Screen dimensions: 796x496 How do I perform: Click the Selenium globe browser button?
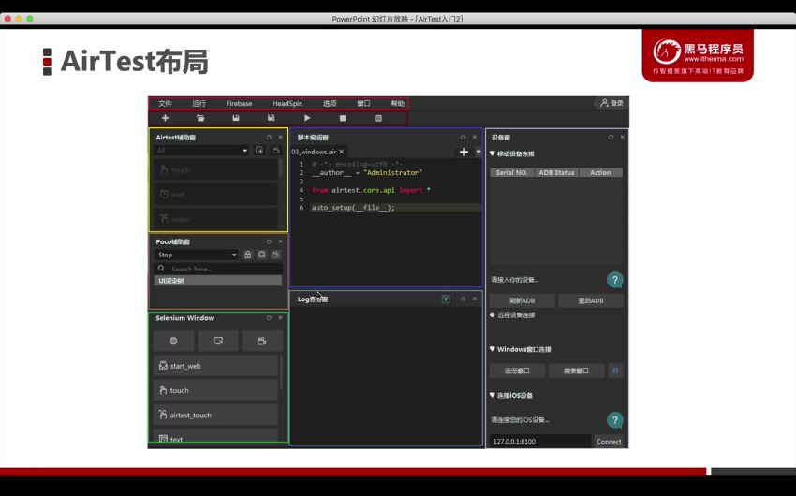tap(173, 341)
